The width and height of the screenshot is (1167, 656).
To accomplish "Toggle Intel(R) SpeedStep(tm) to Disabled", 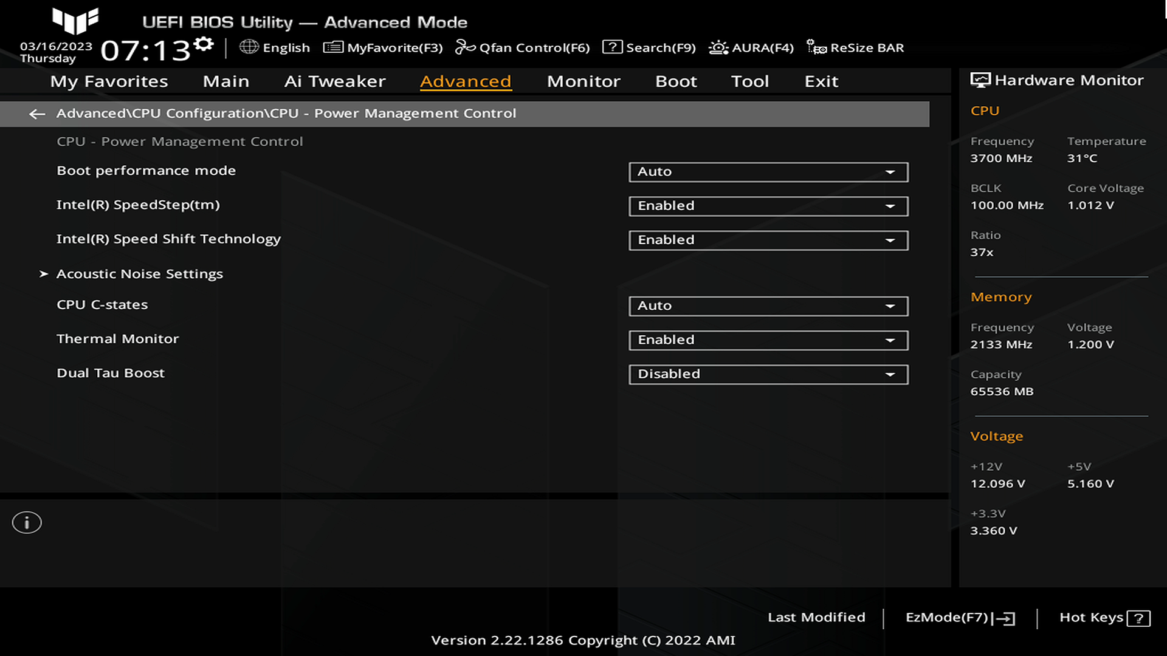I will pyautogui.click(x=767, y=205).
